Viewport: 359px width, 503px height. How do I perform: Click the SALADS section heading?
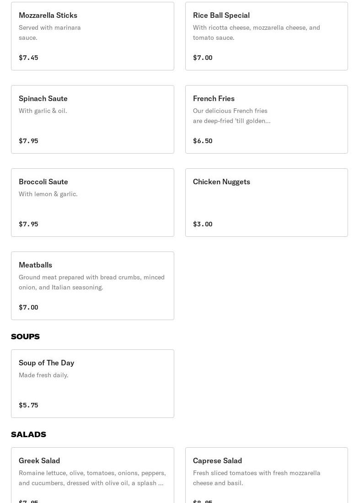click(x=28, y=434)
